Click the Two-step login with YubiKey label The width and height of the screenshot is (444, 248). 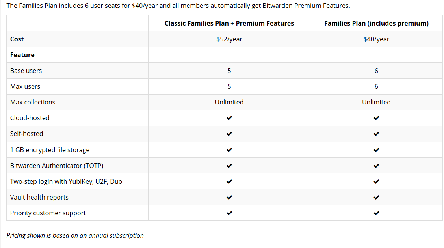[x=66, y=181]
